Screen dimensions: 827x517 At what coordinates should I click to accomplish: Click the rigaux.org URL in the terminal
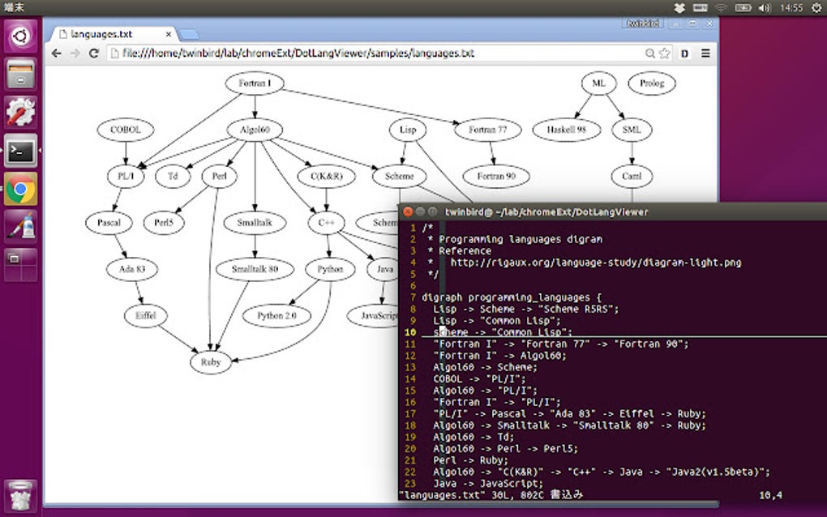pos(595,263)
